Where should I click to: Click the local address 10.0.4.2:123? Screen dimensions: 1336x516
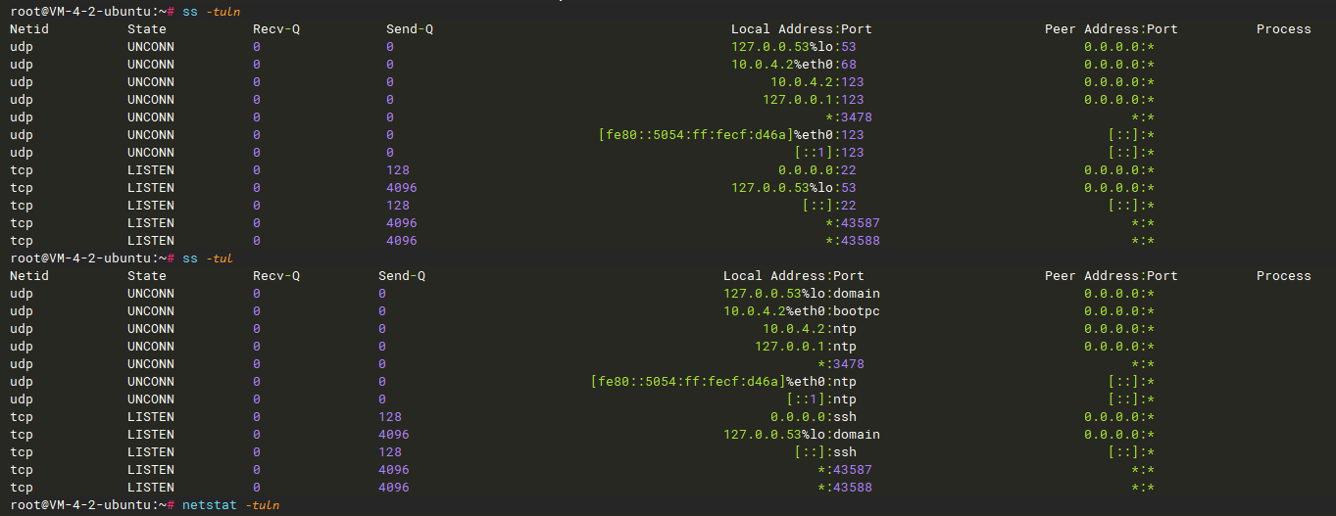pos(816,82)
